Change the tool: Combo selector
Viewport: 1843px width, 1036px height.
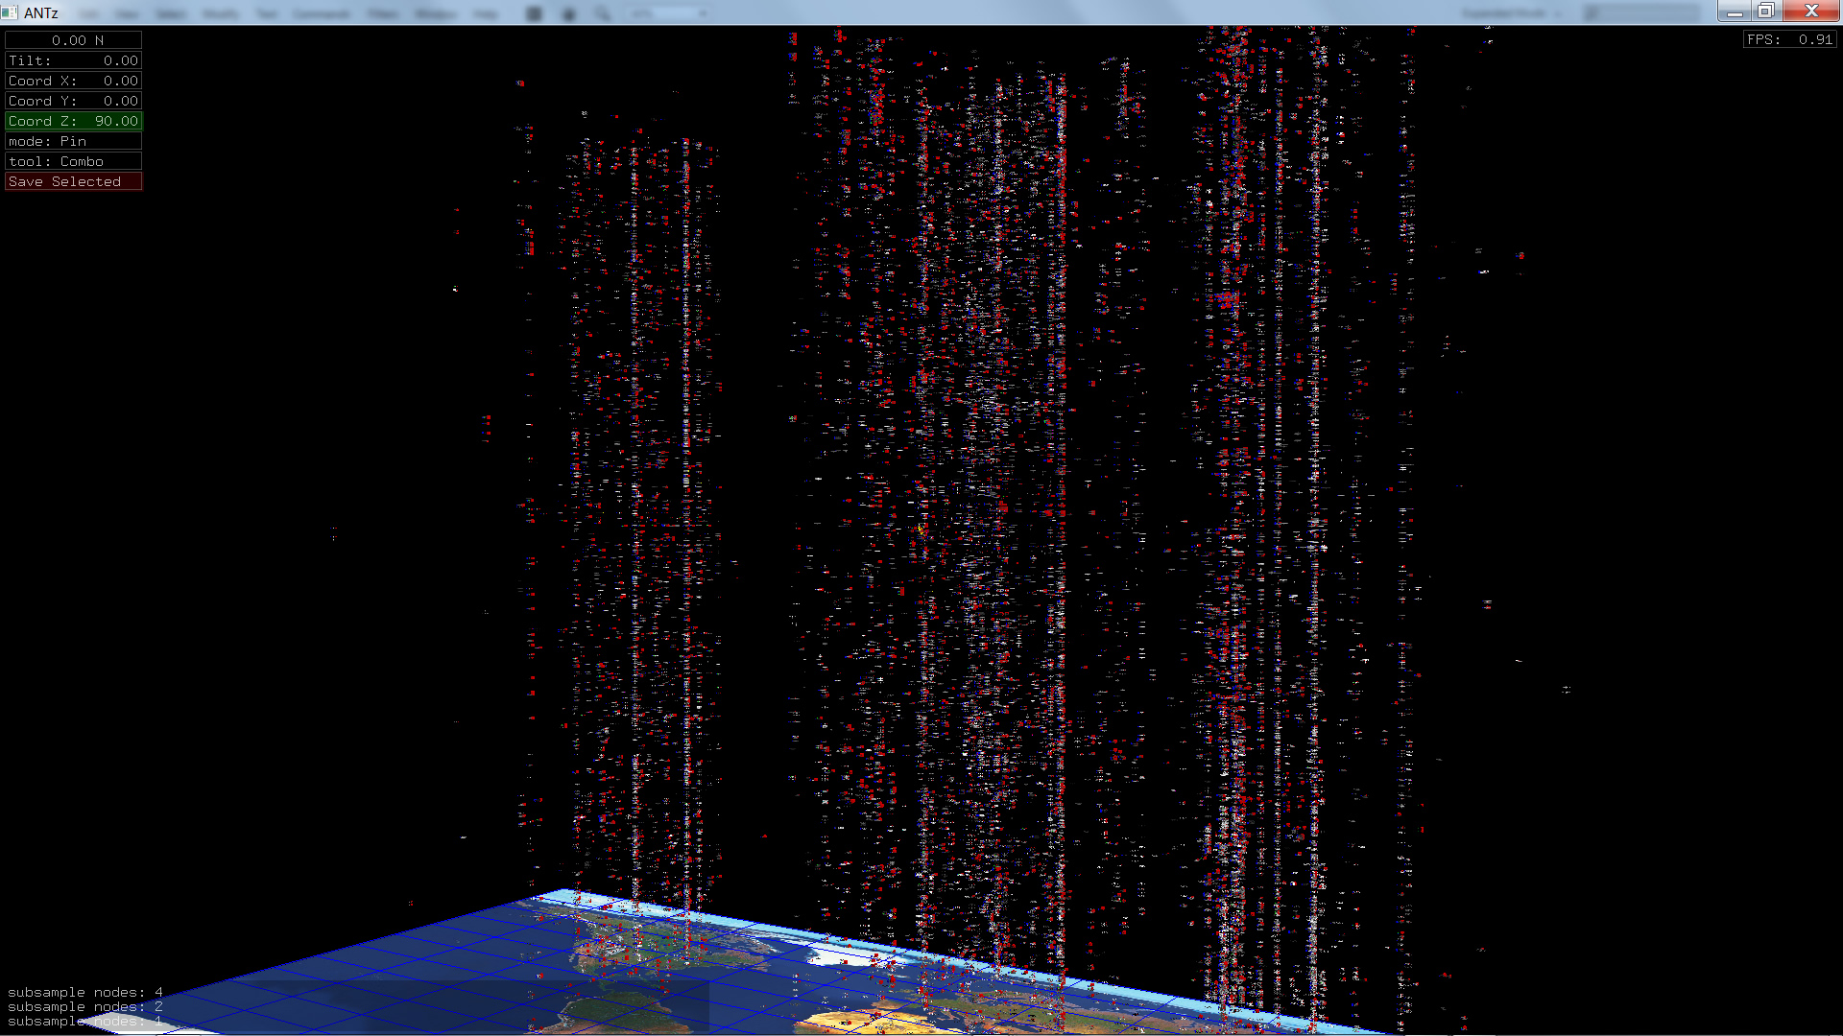click(x=73, y=161)
